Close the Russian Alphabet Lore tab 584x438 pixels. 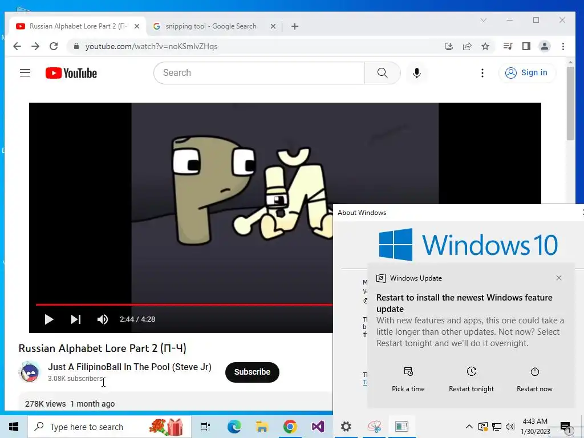pyautogui.click(x=137, y=26)
